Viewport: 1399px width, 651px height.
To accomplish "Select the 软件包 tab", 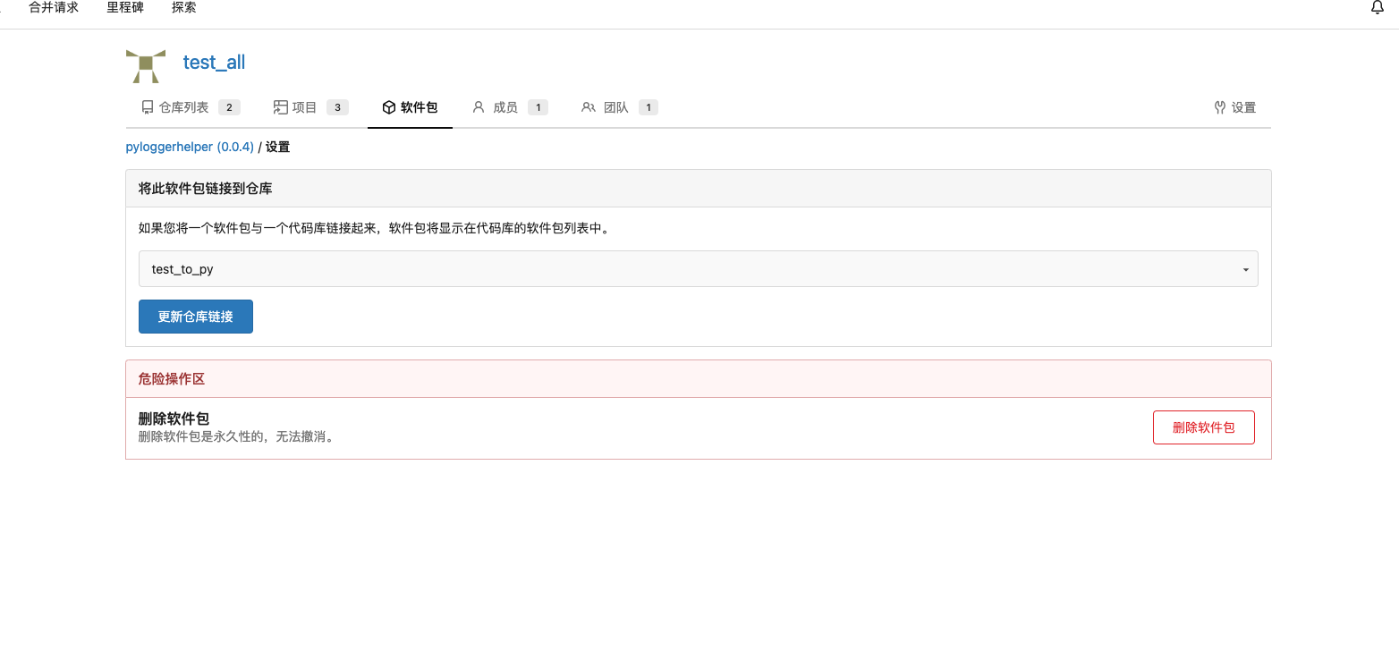I will point(410,107).
